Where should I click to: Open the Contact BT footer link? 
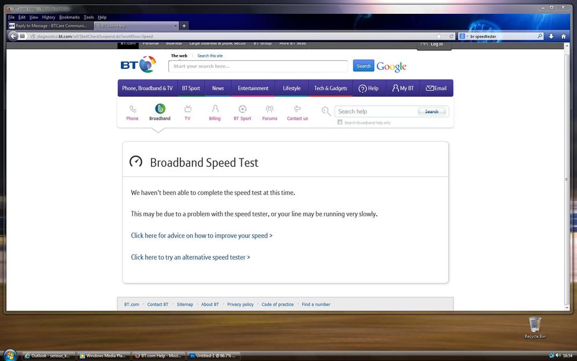(x=158, y=304)
